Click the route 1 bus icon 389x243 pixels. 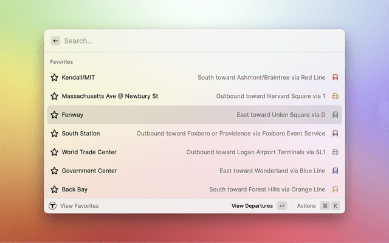point(335,96)
